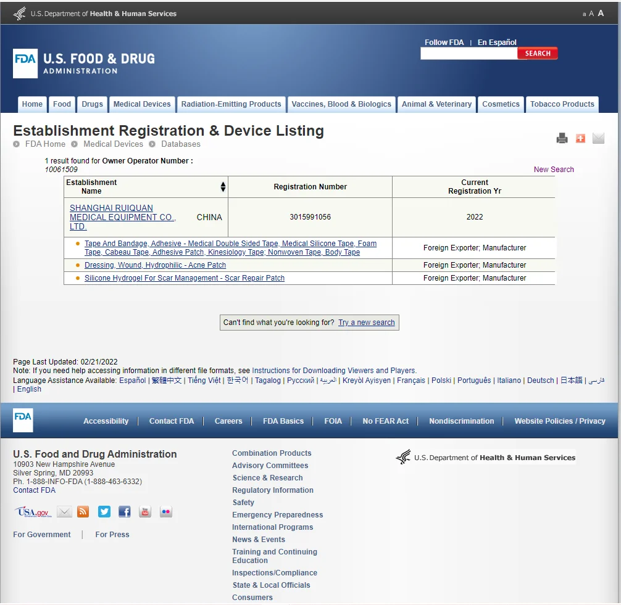Open the Medical Devices tab
621x605 pixels.
click(x=142, y=104)
